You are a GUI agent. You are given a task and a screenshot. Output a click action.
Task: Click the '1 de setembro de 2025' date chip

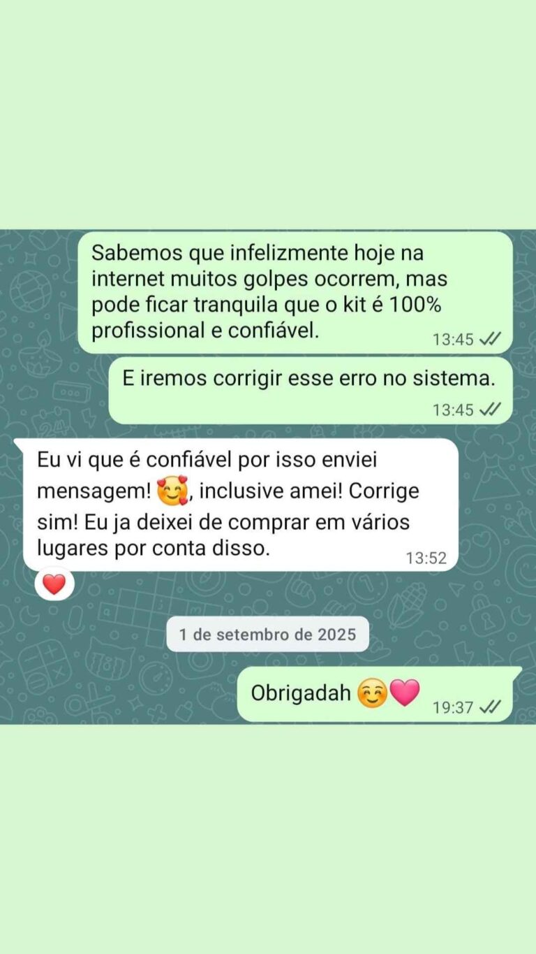267,635
